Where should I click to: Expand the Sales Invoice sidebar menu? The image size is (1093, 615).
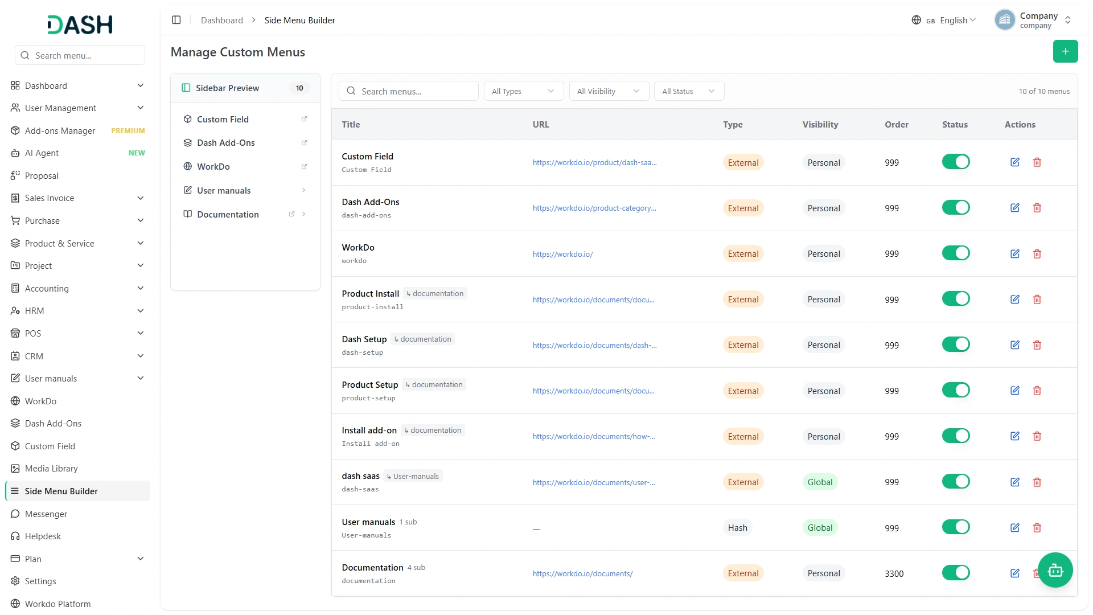tap(77, 198)
